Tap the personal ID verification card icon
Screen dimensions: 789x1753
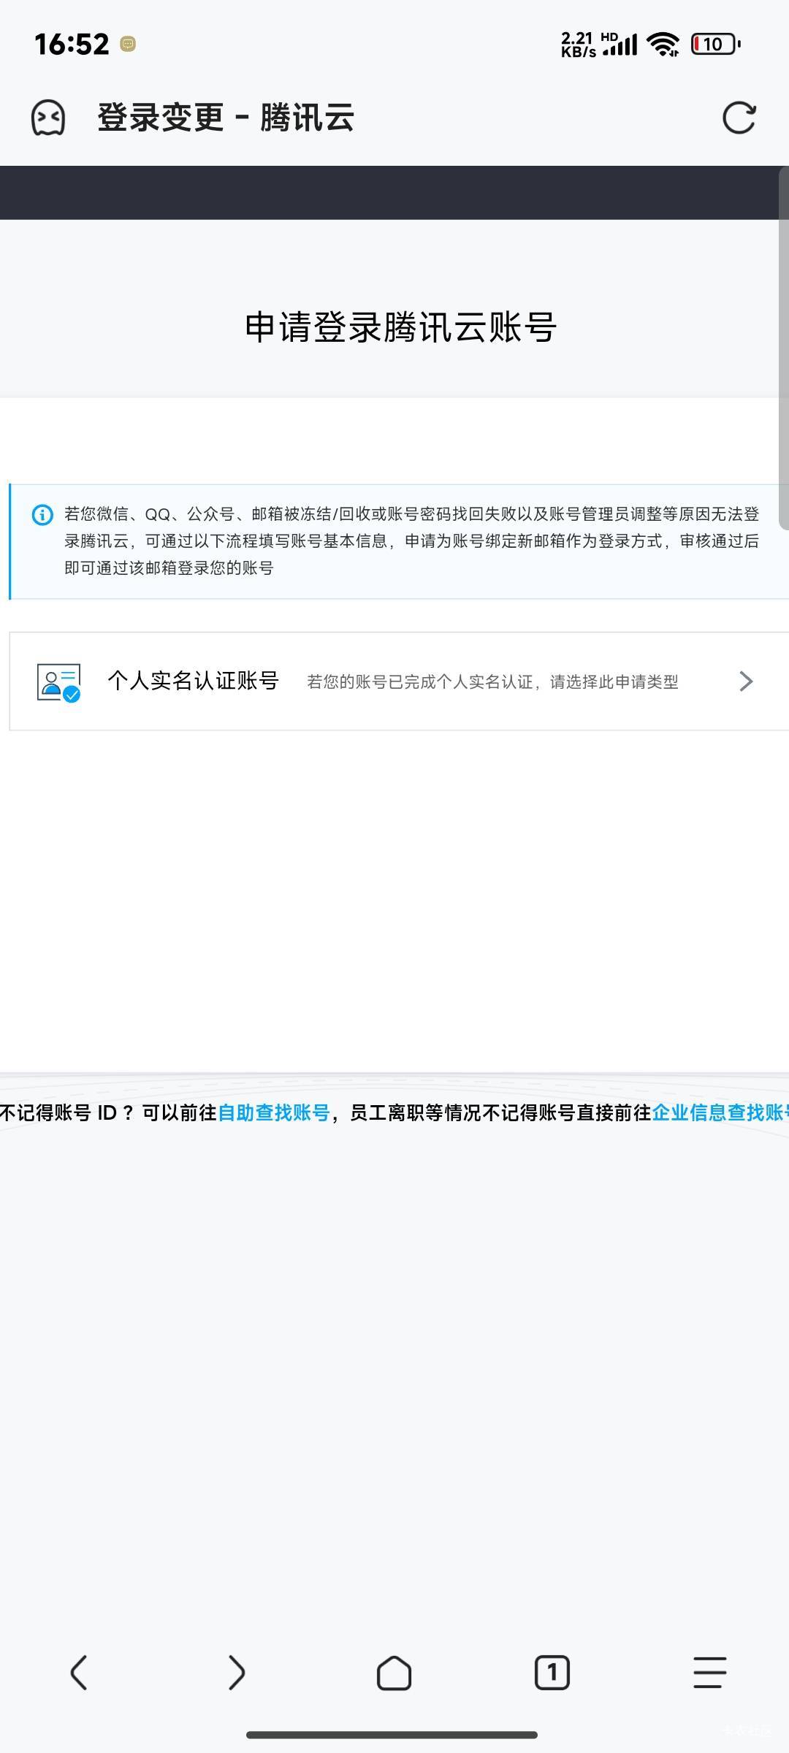(58, 681)
